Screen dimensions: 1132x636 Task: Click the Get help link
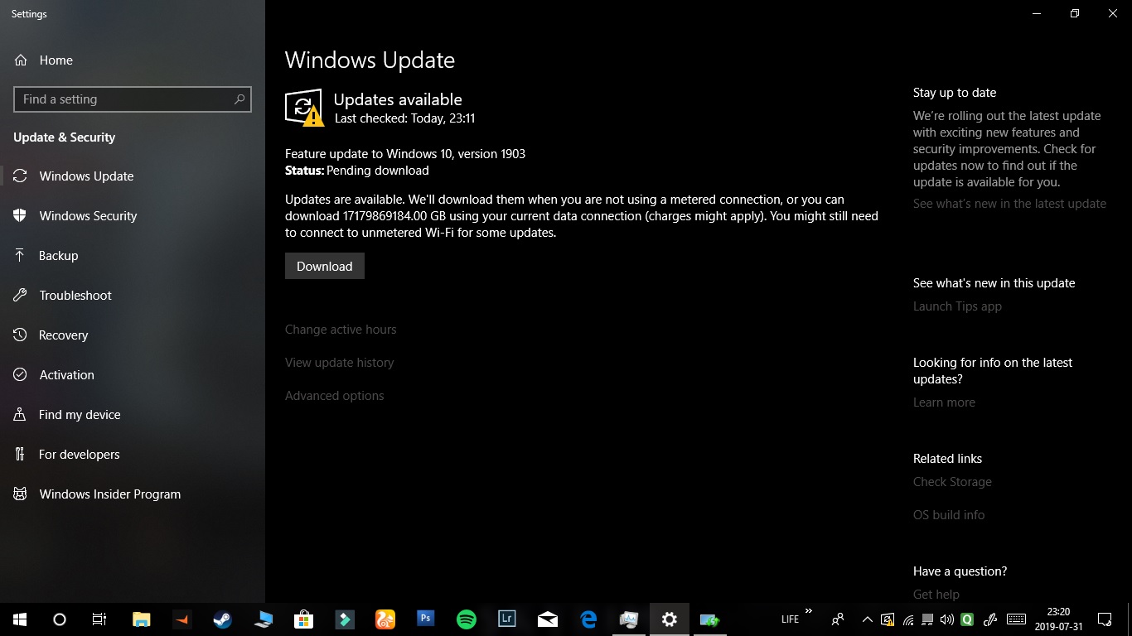tap(936, 595)
